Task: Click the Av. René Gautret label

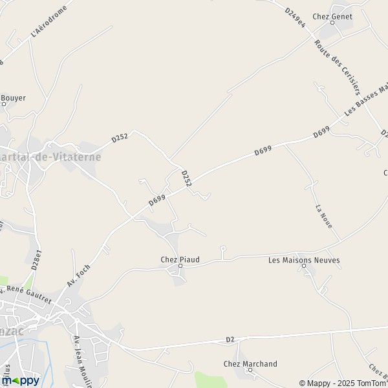Action: point(25,294)
